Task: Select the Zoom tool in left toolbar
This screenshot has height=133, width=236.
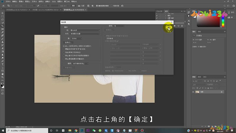Action: point(2,77)
